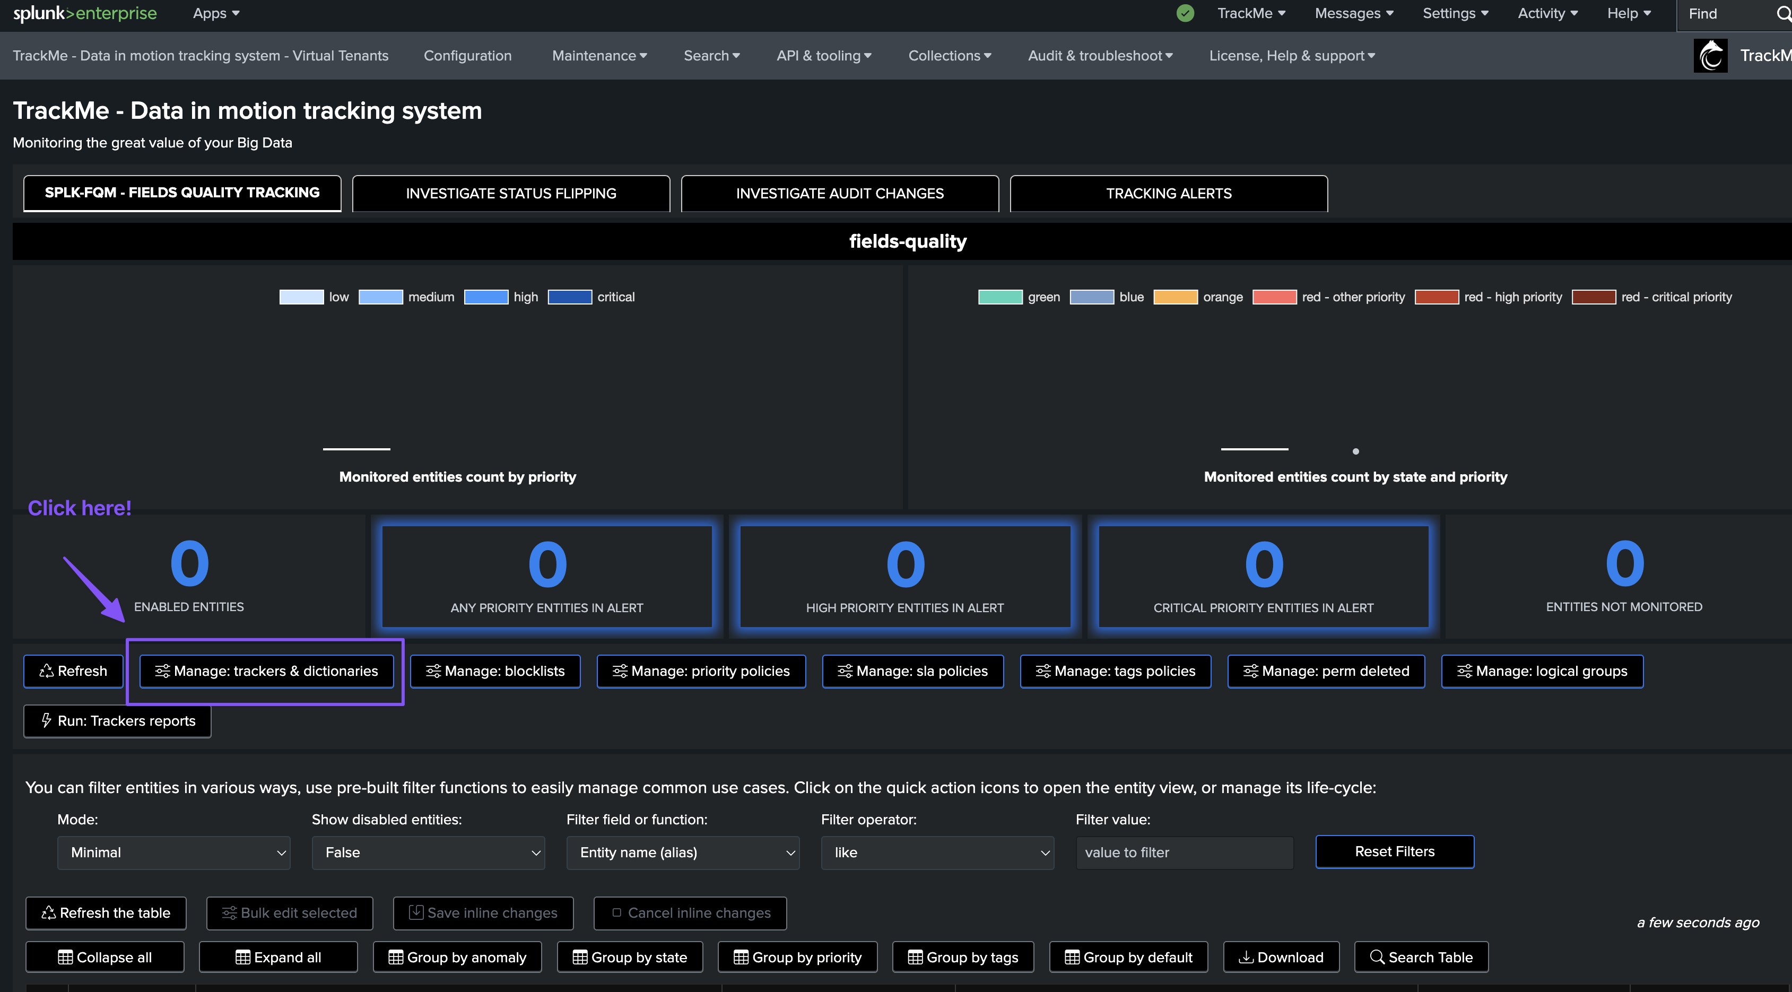Expand the Search nav menu
Image resolution: width=1792 pixels, height=992 pixels.
(x=711, y=56)
